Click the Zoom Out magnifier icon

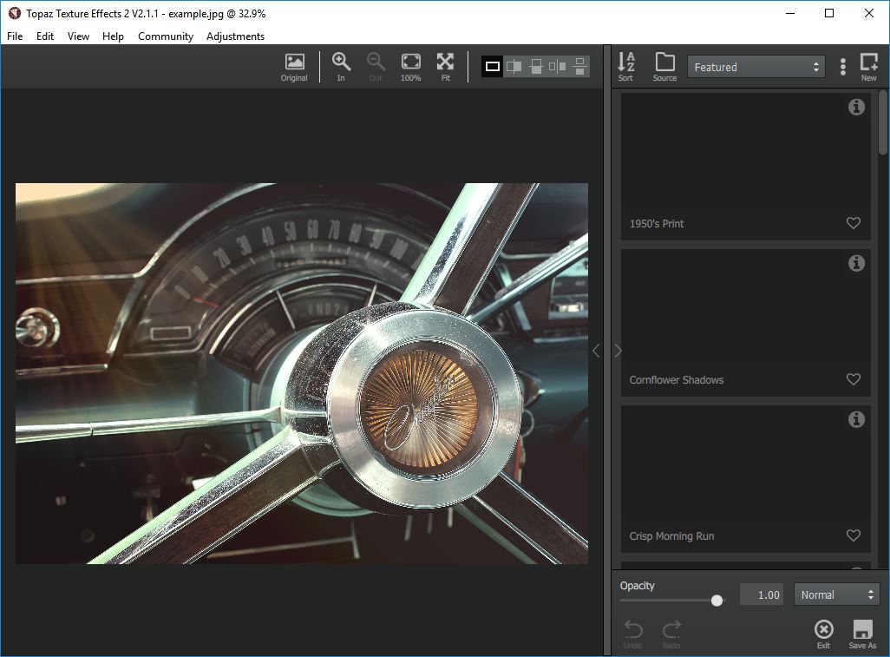tap(376, 67)
